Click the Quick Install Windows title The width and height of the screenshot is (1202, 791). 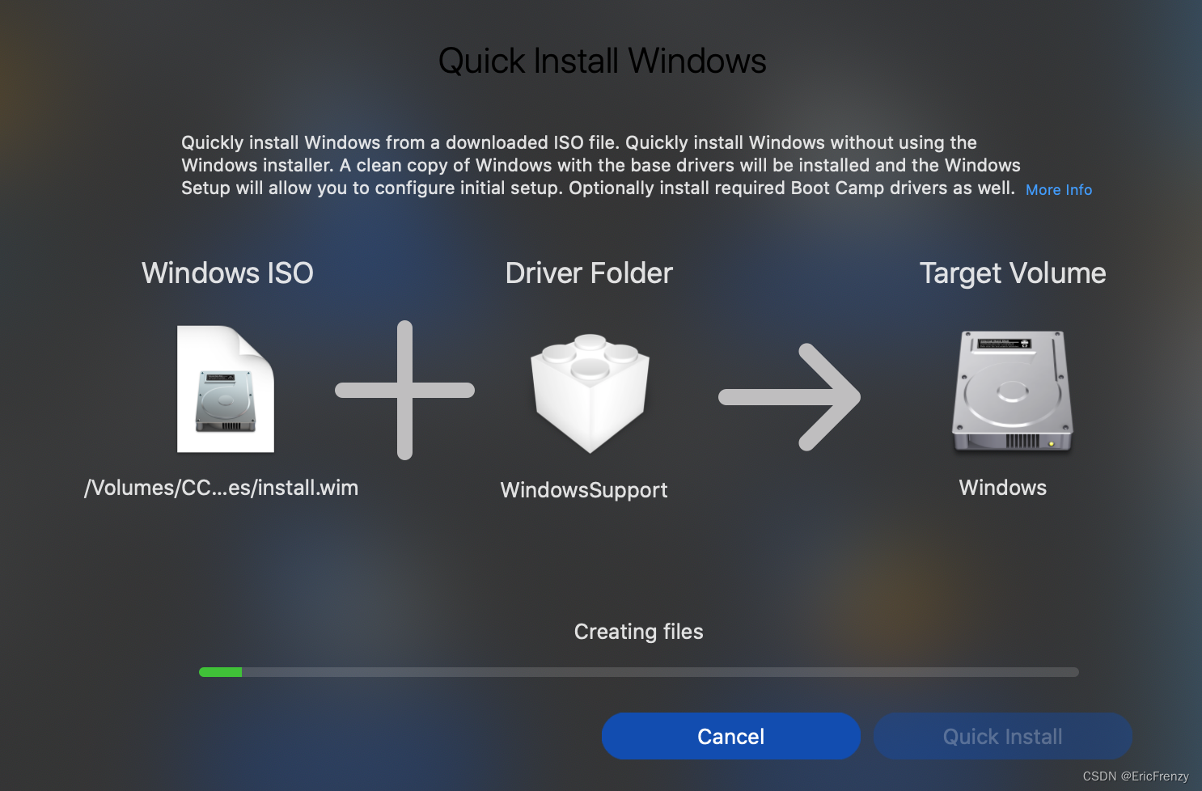[603, 61]
